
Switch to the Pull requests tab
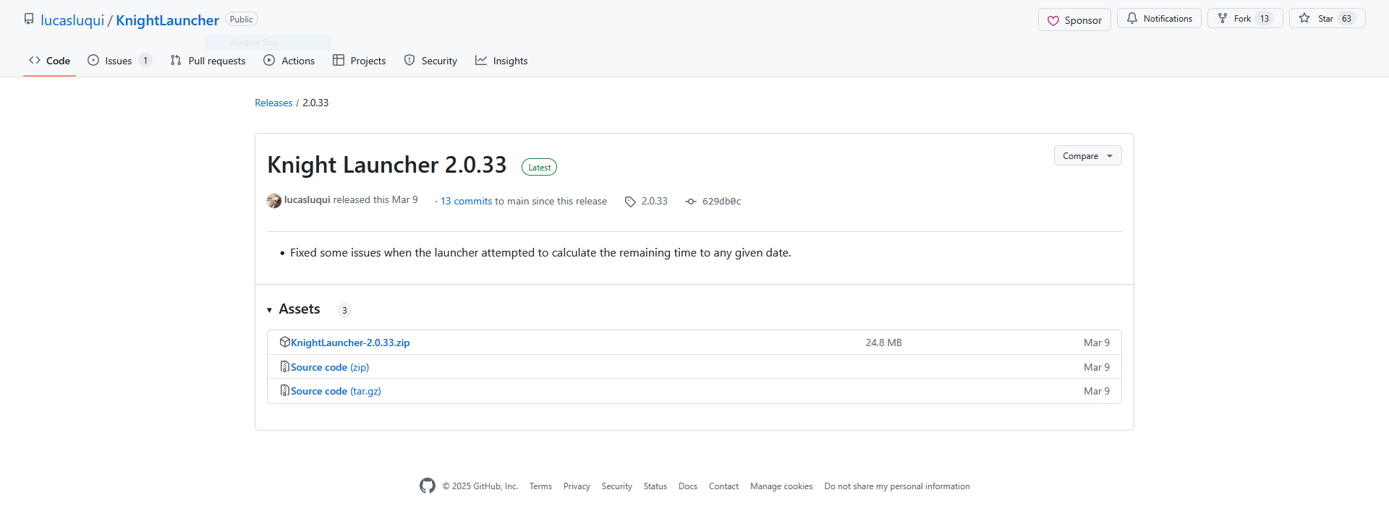pos(208,61)
